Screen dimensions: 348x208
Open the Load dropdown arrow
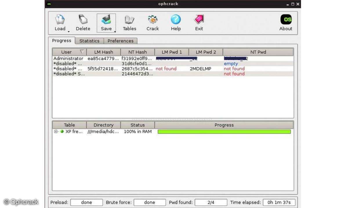(69, 31)
